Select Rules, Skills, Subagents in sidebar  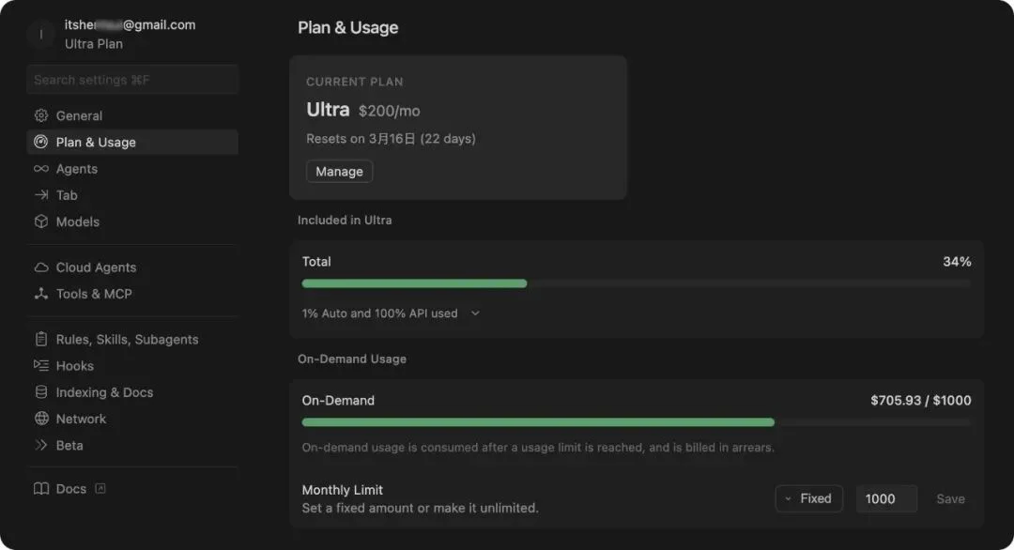point(127,340)
